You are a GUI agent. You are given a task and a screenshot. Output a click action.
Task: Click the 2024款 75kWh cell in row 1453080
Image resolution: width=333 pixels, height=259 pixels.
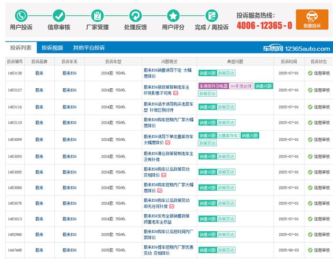coord(113,187)
